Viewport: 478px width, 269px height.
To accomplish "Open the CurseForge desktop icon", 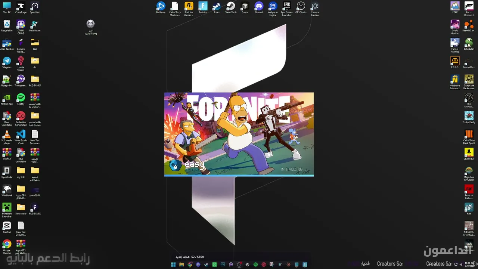I will (21, 8).
